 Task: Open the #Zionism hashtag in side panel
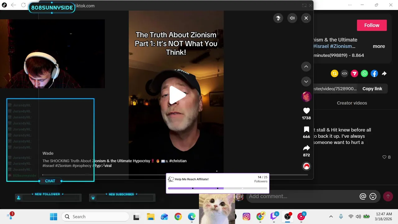pyautogui.click(x=343, y=46)
